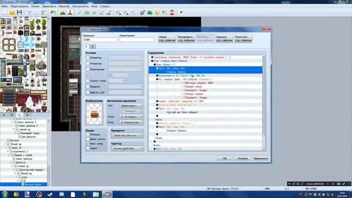Switch to Map editing mode icon
The image size is (352, 198).
63,12
